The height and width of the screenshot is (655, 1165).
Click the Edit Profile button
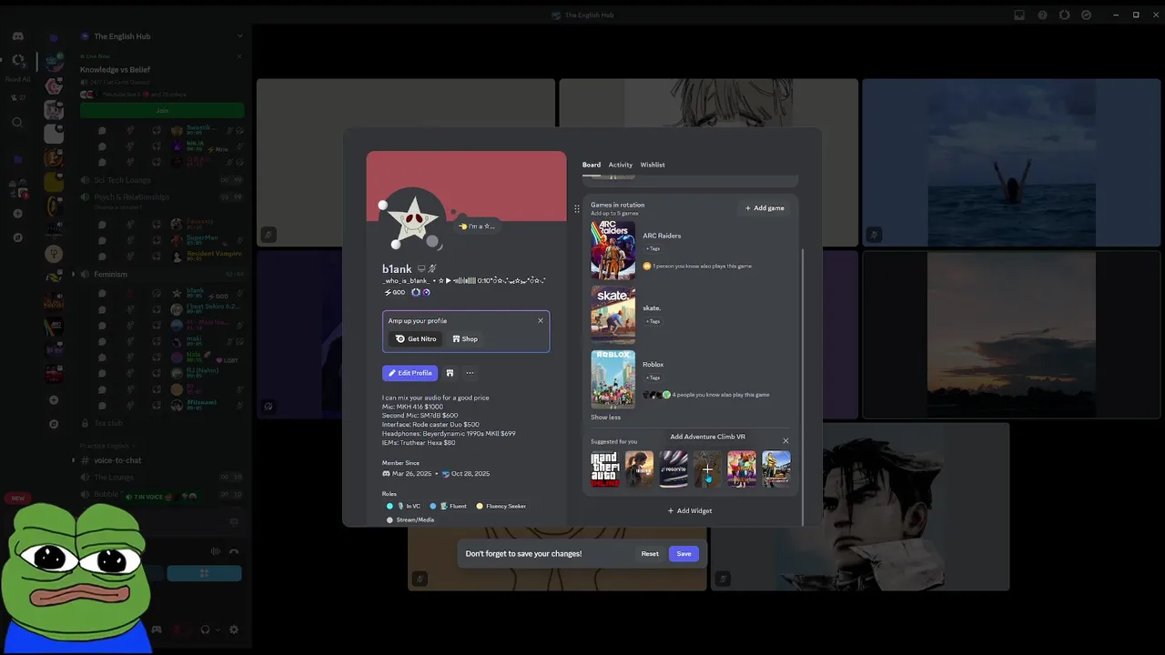pos(410,373)
